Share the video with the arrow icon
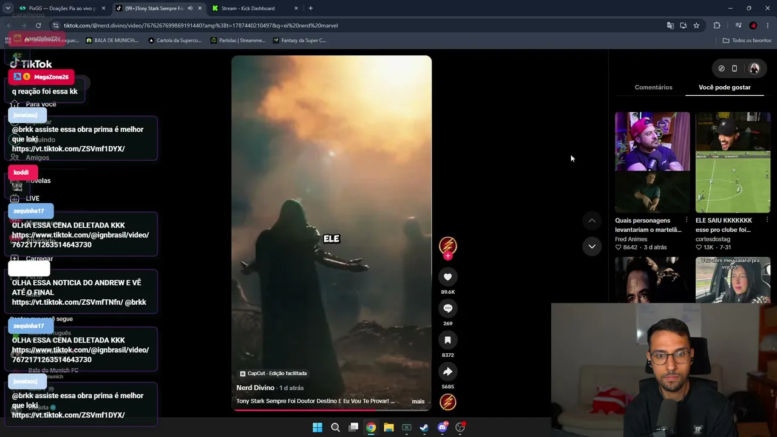Image resolution: width=777 pixels, height=437 pixels. [x=447, y=371]
